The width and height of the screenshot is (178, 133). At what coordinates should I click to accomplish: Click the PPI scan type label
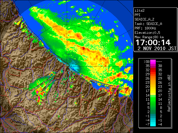click(137, 15)
